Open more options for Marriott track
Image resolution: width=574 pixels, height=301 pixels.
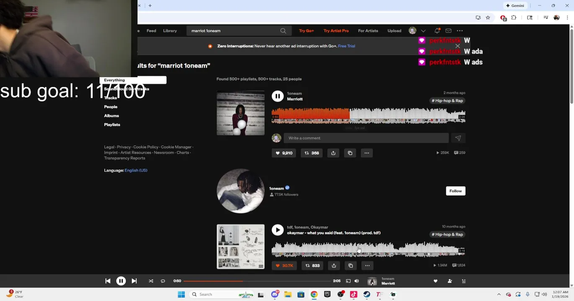pyautogui.click(x=367, y=153)
